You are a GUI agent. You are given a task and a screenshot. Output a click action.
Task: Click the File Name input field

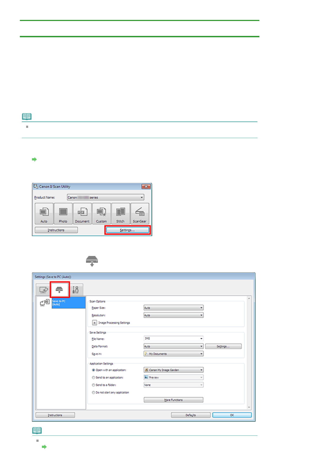pos(171,339)
